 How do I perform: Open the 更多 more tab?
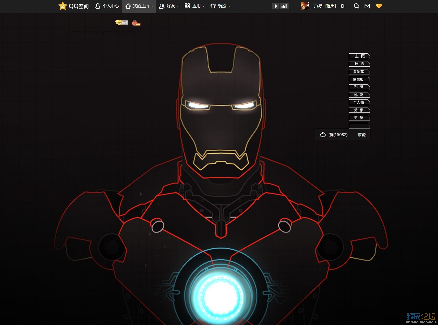359,118
